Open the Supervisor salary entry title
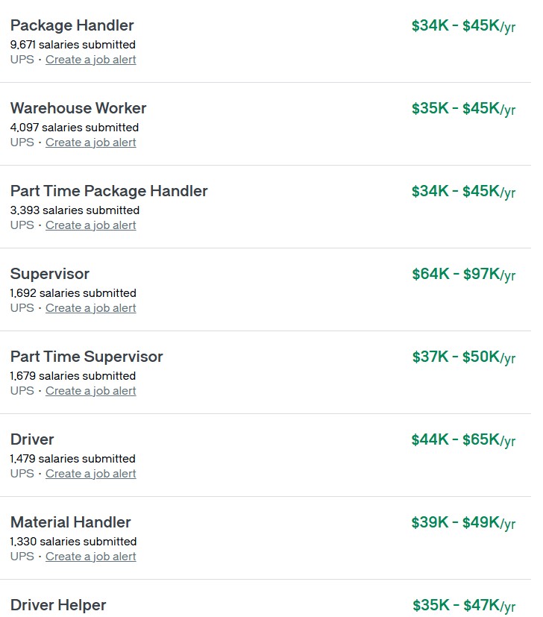543x617 pixels. click(50, 274)
